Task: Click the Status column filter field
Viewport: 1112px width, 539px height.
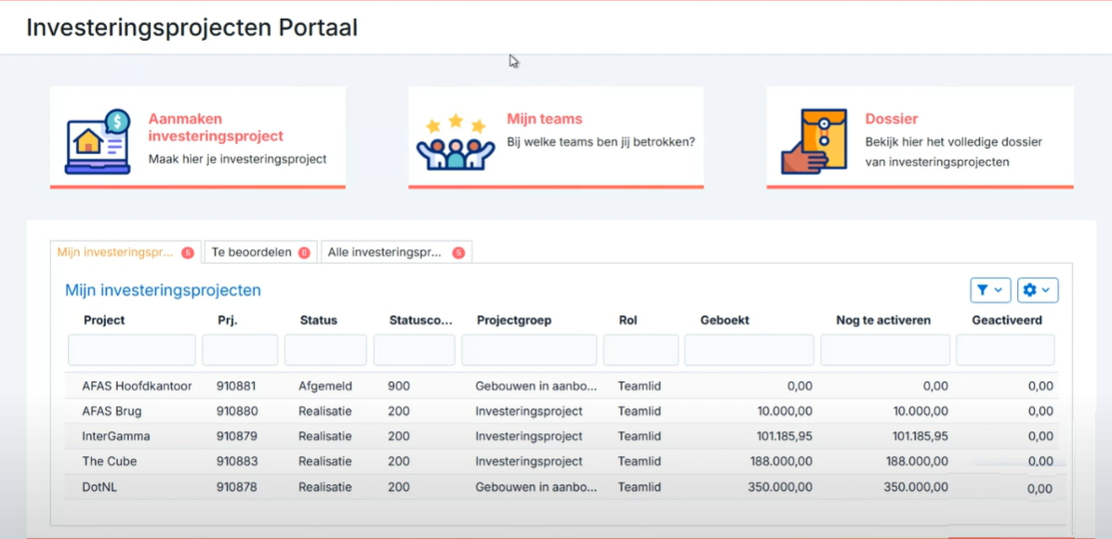Action: click(325, 350)
